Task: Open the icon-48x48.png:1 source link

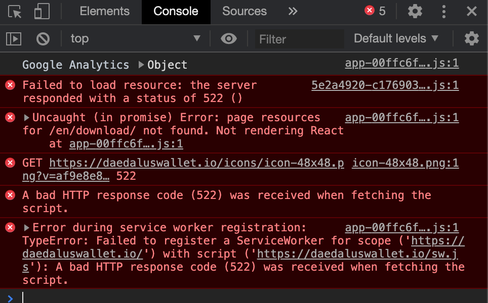Action: click(x=405, y=163)
